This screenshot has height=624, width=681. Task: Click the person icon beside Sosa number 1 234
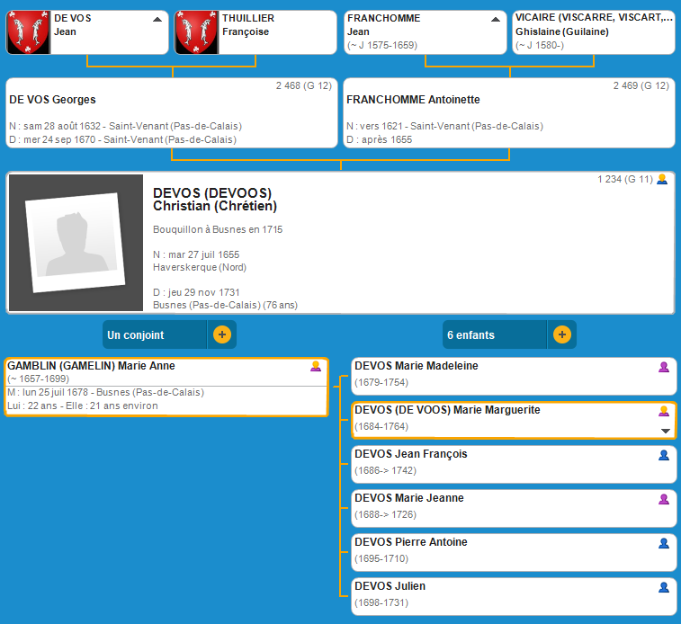(662, 180)
